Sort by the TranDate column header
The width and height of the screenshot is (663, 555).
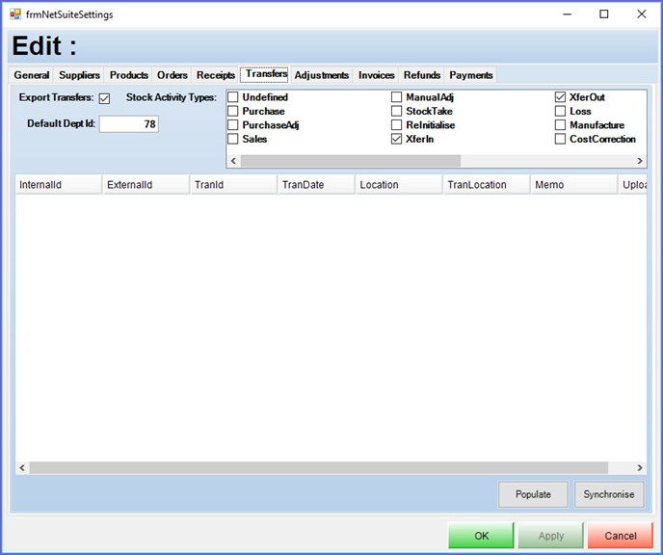coord(312,184)
